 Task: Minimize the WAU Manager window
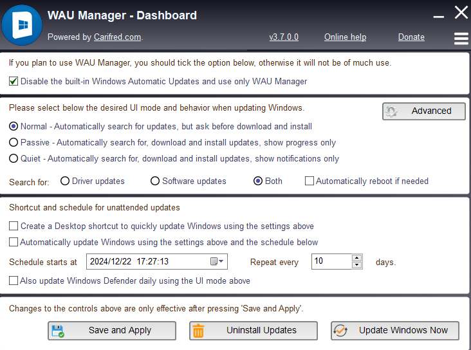[439, 17]
